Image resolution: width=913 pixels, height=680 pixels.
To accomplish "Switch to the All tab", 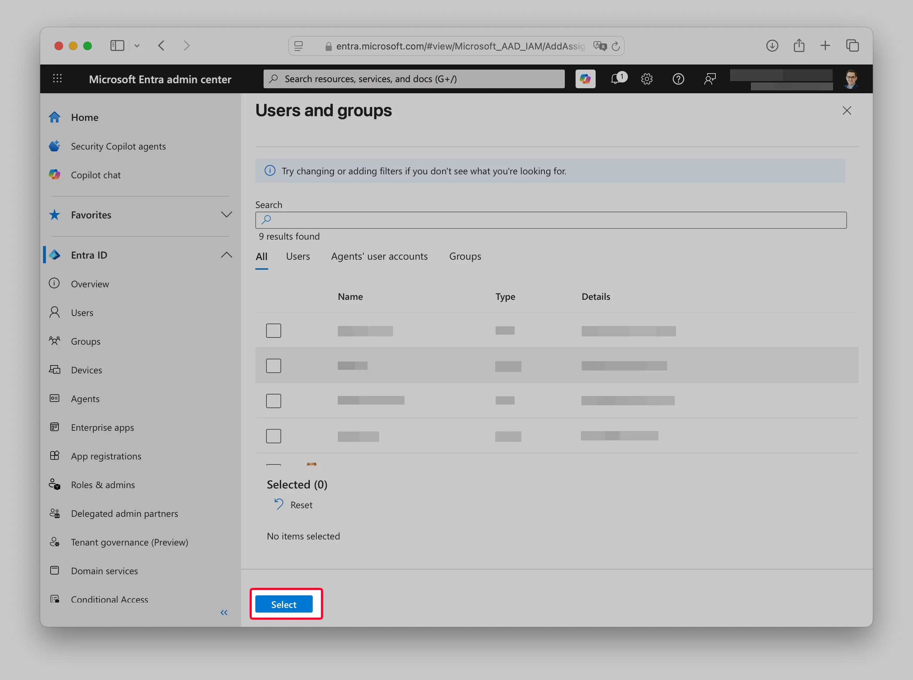I will pos(262,256).
